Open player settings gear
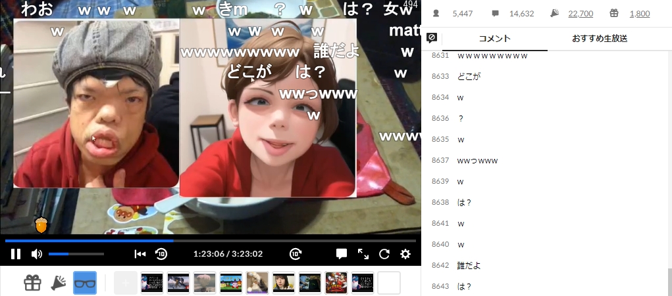This screenshot has width=672, height=296. coord(405,254)
